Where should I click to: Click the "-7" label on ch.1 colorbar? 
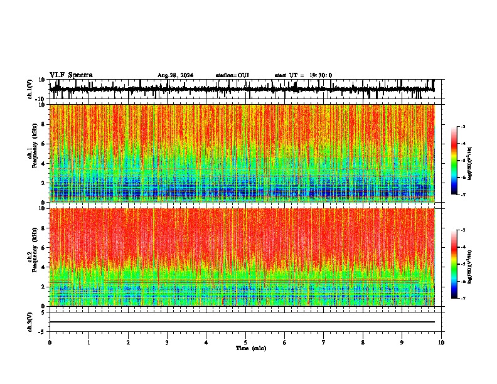pyautogui.click(x=463, y=195)
